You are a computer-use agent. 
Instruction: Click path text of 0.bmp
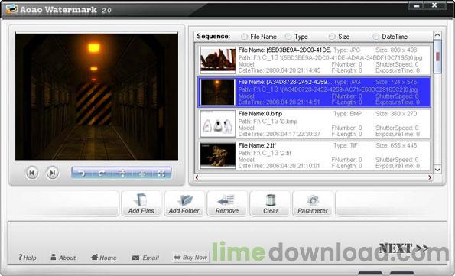click(268, 122)
